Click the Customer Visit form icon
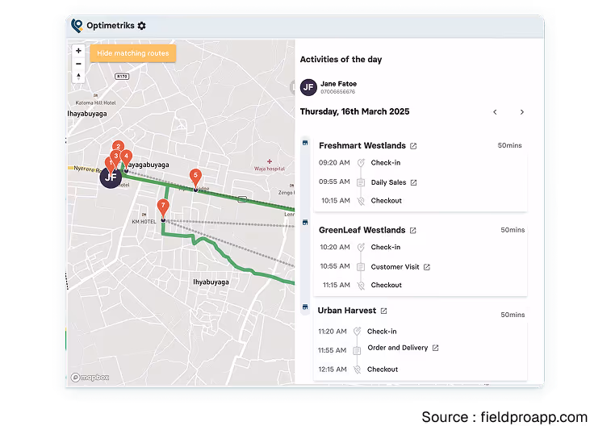This screenshot has width=611, height=426. click(361, 267)
